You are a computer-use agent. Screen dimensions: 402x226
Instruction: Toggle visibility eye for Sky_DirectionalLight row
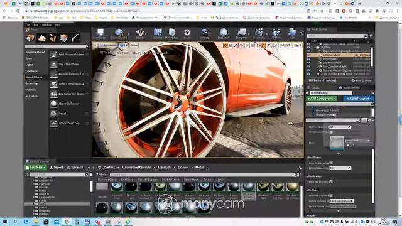click(x=308, y=67)
